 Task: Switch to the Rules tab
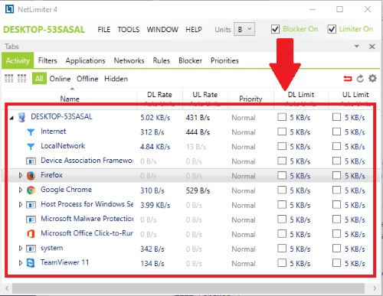[162, 60]
